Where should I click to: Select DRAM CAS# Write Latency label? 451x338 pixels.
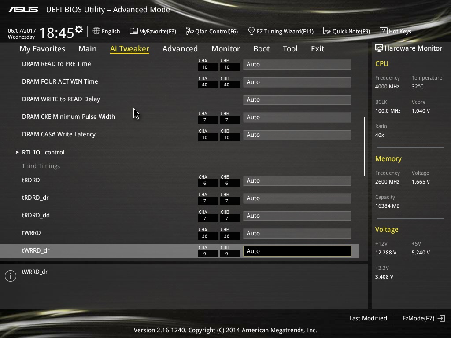tap(59, 134)
